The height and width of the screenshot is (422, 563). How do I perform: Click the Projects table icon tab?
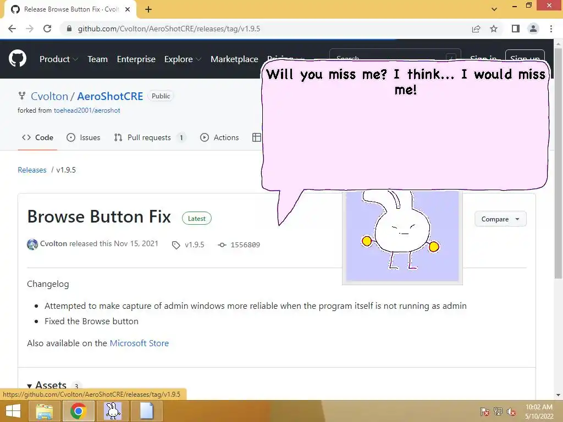[256, 137]
